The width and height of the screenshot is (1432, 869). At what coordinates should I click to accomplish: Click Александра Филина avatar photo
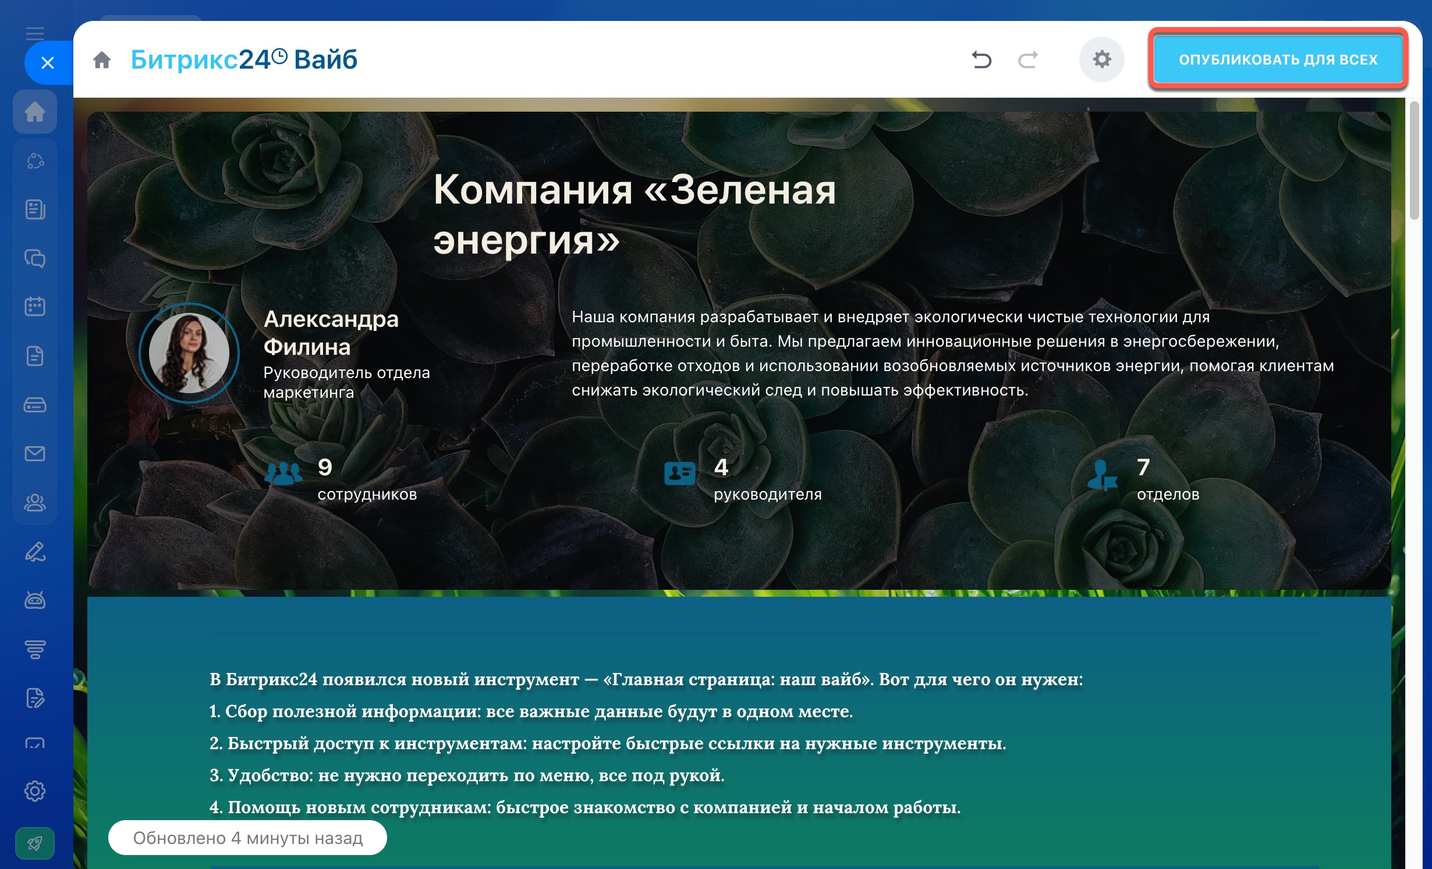tap(189, 353)
